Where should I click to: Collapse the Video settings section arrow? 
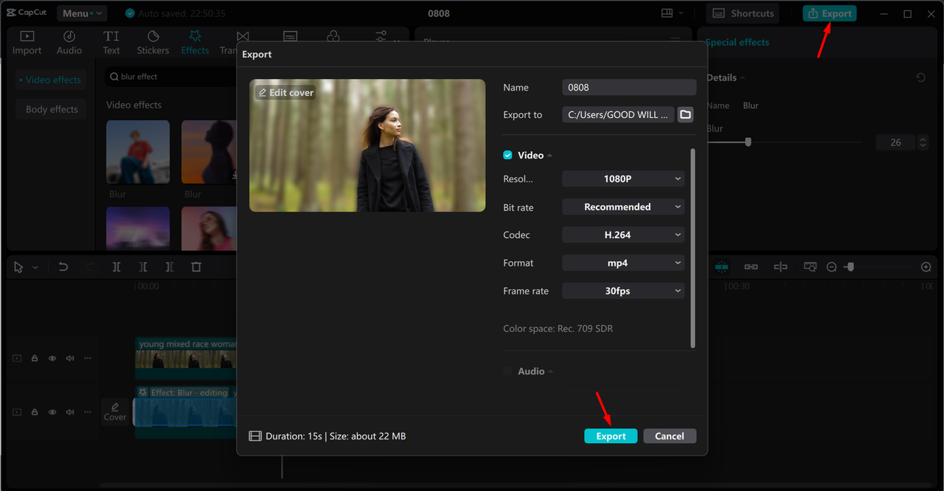[550, 156]
